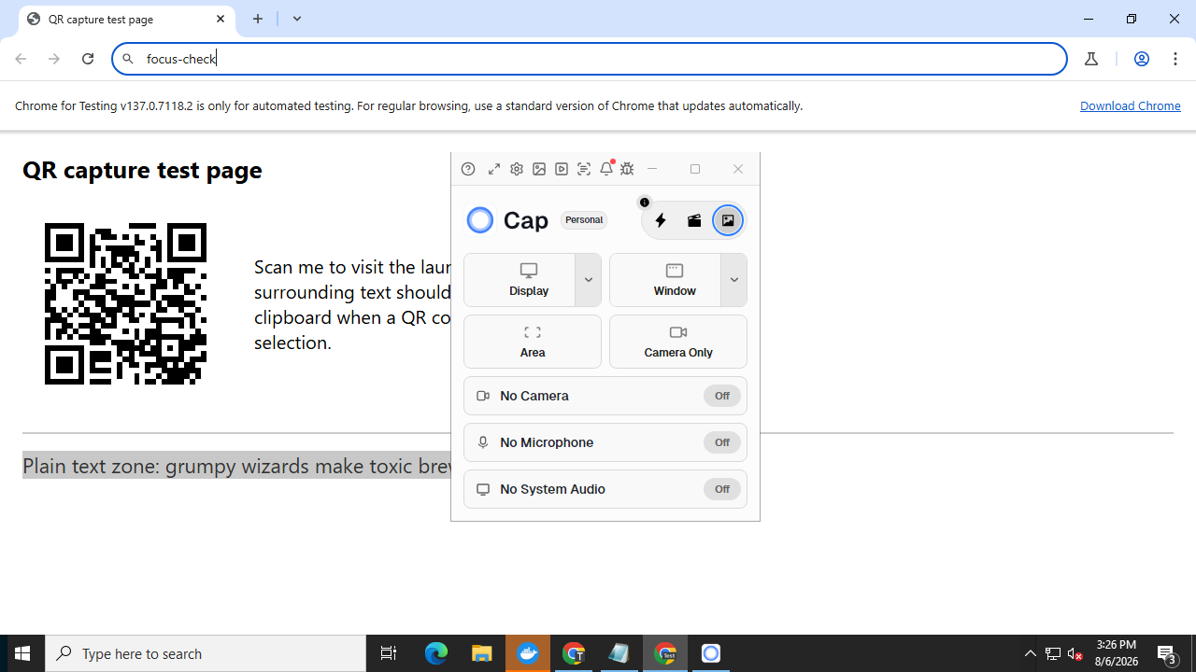The image size is (1196, 672).
Task: Choose Area capture mode
Action: click(533, 342)
